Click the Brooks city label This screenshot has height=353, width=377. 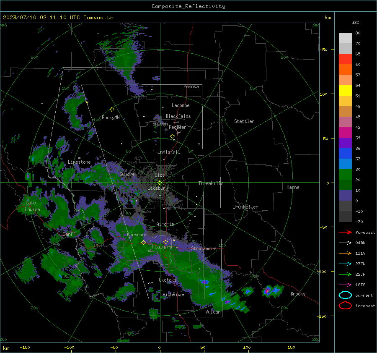[298, 294]
